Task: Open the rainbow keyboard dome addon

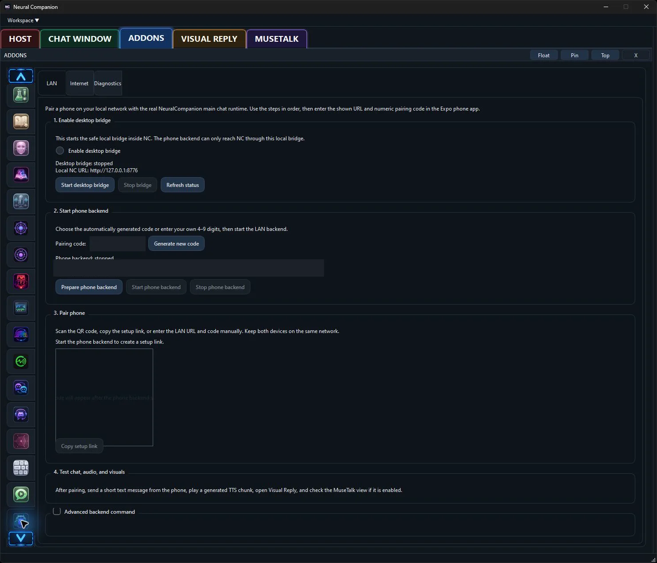Action: (x=21, y=334)
